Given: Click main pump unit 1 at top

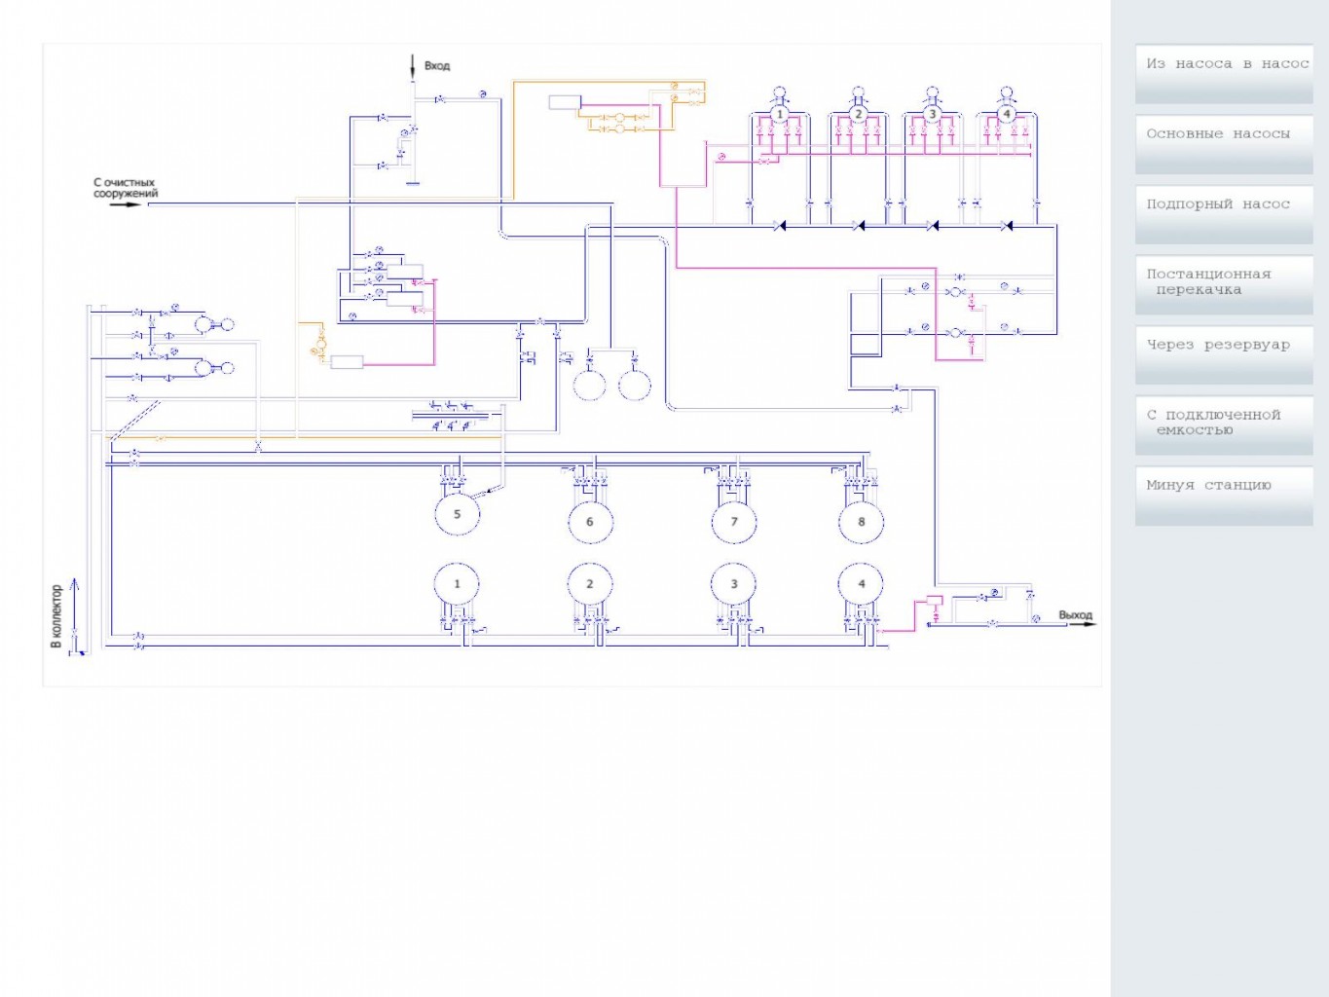Looking at the screenshot, I should [779, 113].
